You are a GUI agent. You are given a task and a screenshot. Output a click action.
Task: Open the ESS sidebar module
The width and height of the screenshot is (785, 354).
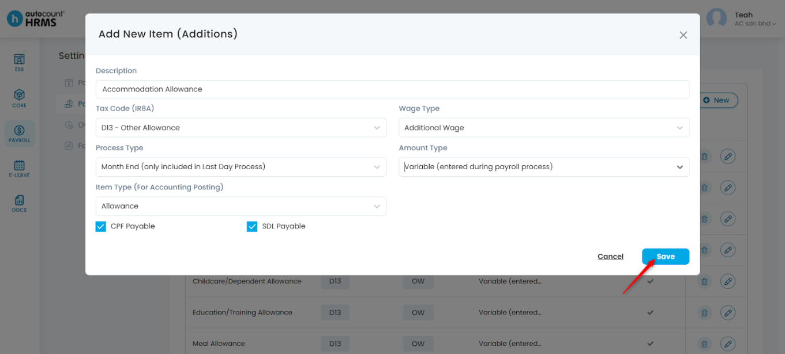tap(19, 63)
